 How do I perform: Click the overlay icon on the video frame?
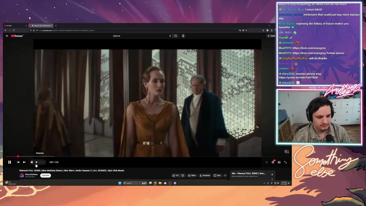pos(257,127)
